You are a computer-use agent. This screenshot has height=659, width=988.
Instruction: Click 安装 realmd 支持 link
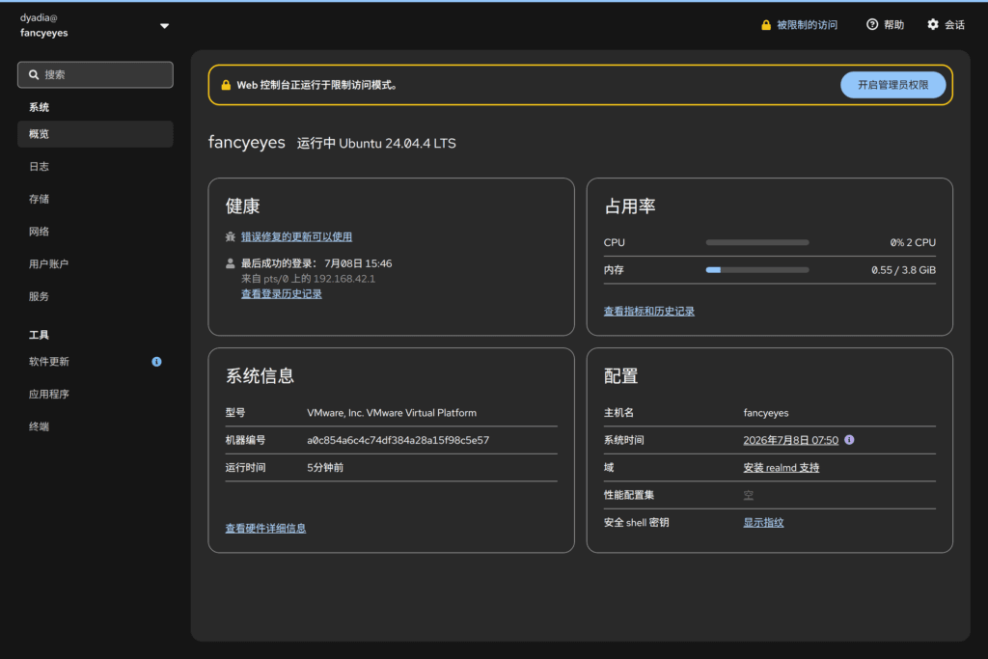pos(781,468)
